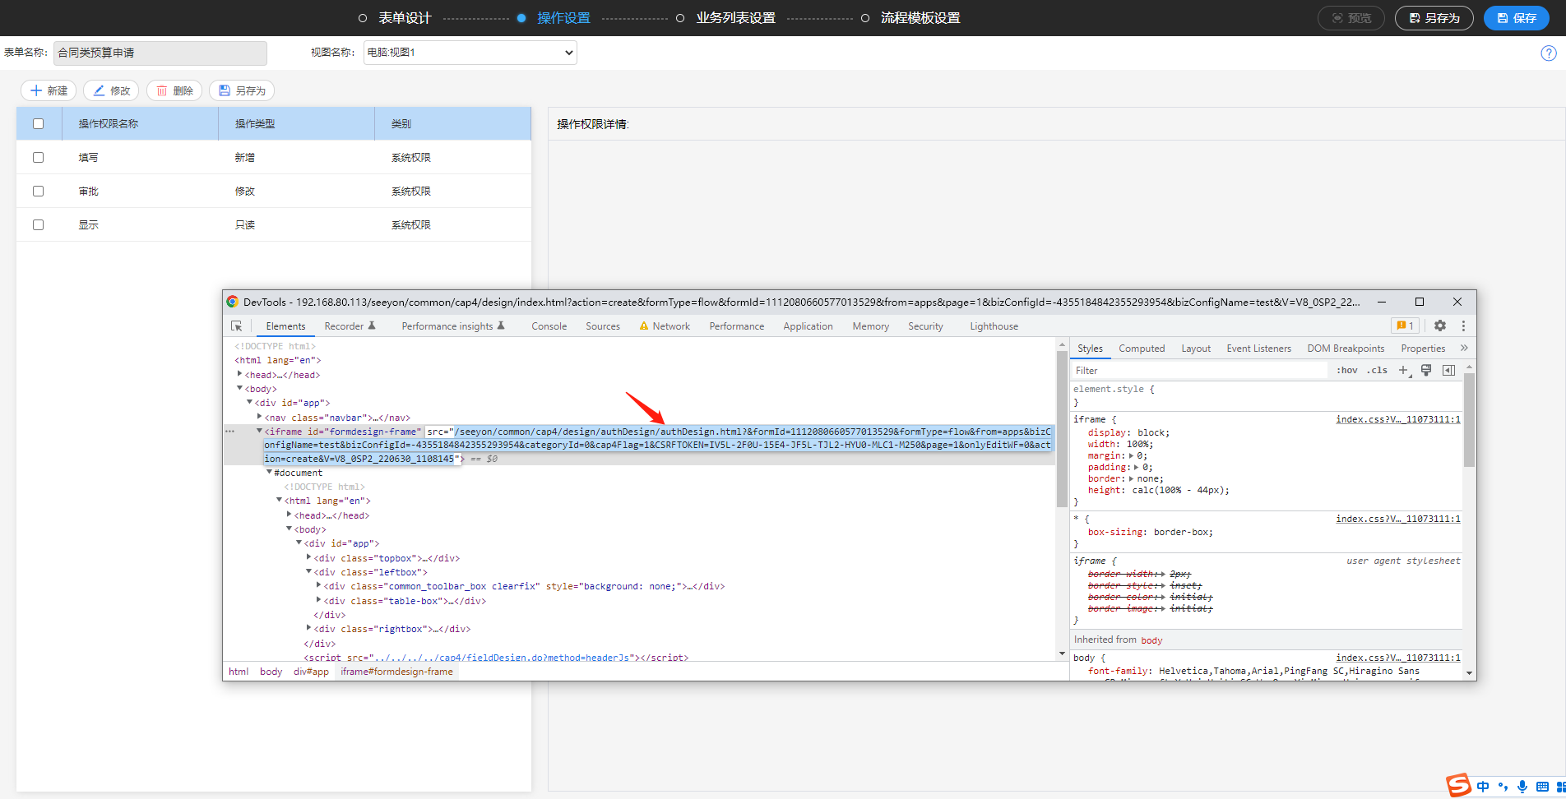Click the new style rule plus icon
This screenshot has width=1566, height=799.
pyautogui.click(x=1403, y=371)
